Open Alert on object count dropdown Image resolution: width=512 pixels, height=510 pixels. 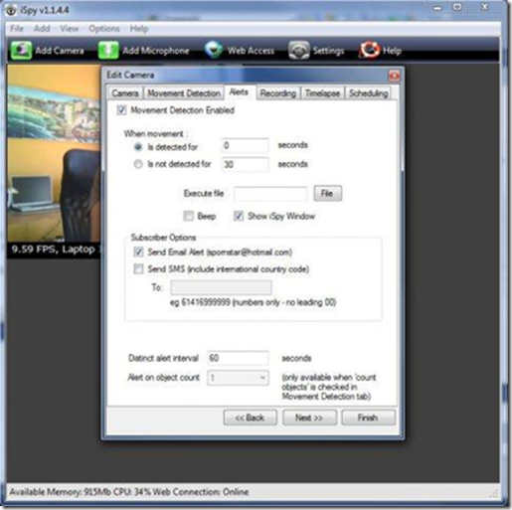[238, 378]
